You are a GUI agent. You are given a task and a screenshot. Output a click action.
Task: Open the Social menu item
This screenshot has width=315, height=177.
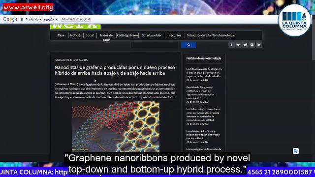[90, 35]
